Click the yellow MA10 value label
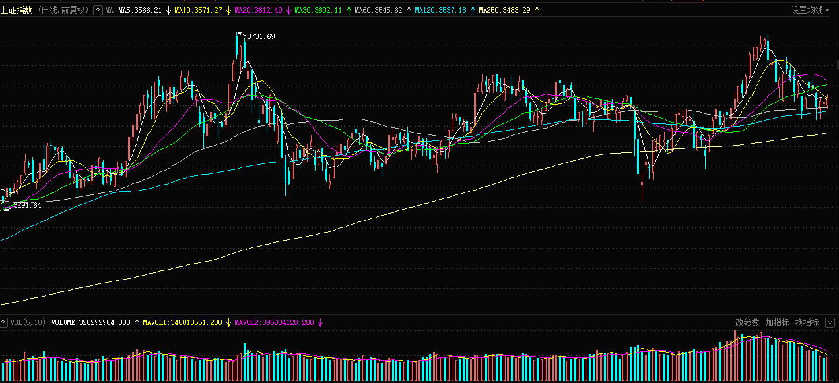The width and height of the screenshot is (839, 383). pyautogui.click(x=198, y=11)
